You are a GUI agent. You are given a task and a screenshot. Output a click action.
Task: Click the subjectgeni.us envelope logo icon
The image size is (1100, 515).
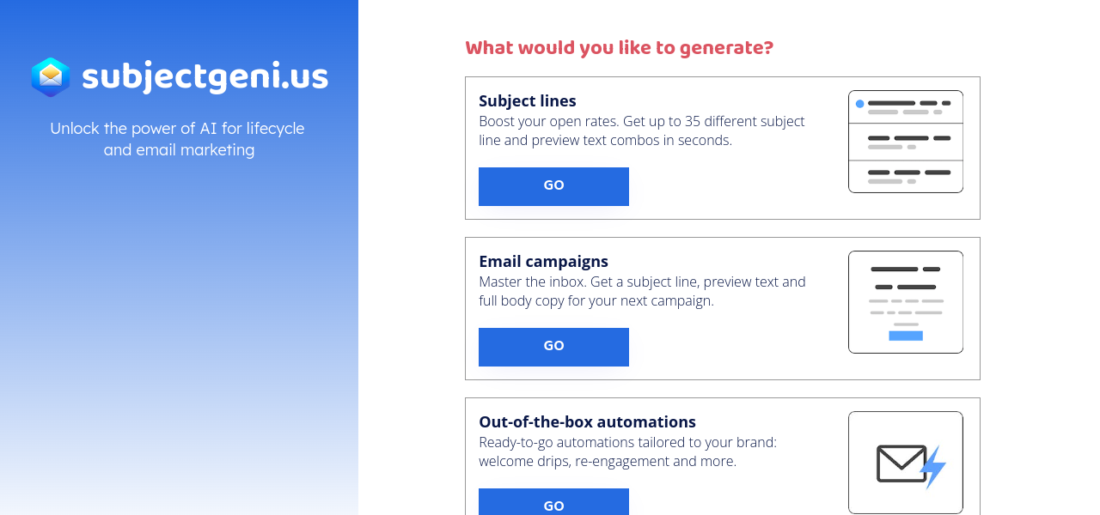tap(51, 77)
